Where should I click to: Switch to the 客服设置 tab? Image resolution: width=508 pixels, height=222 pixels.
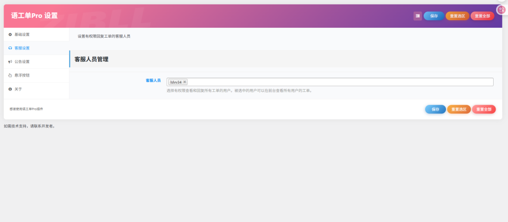[22, 48]
